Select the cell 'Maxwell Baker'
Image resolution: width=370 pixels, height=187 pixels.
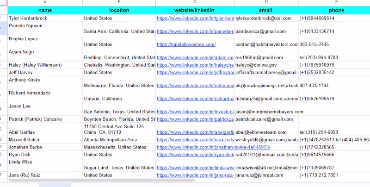[x=45, y=139]
